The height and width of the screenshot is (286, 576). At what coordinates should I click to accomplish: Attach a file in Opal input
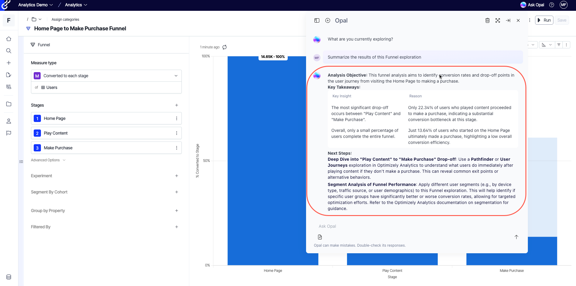click(x=320, y=237)
